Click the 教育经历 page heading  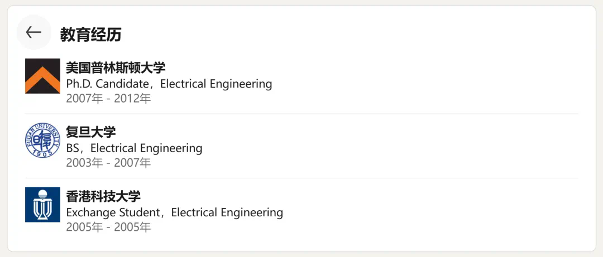[90, 35]
